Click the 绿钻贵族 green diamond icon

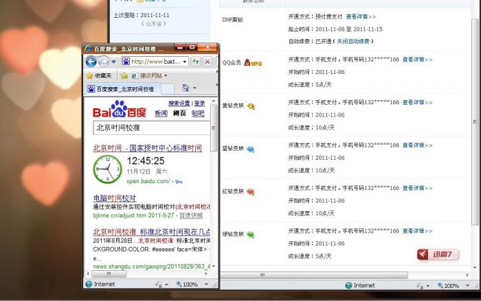250,235
